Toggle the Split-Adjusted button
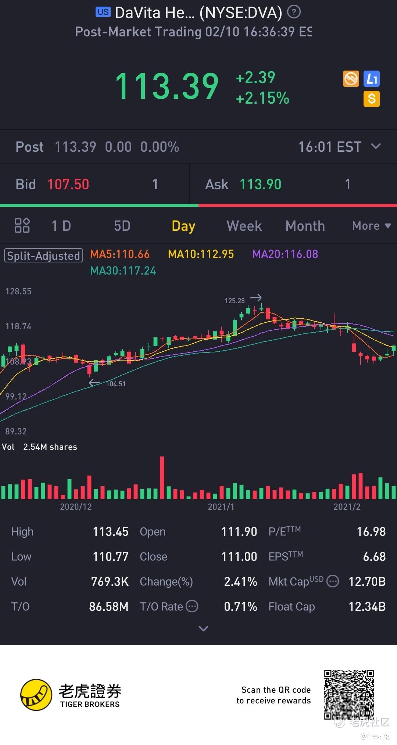 (x=43, y=255)
